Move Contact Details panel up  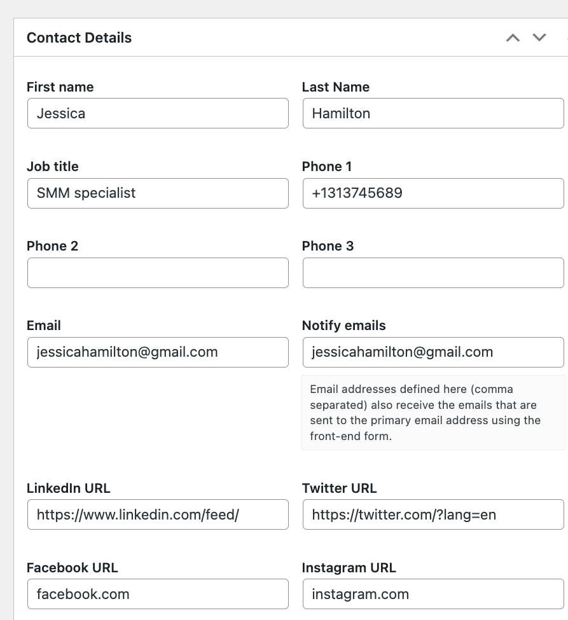coord(513,38)
